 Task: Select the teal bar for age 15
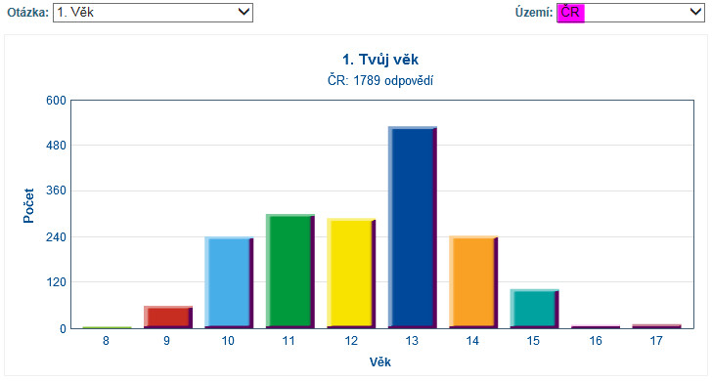coord(534,309)
